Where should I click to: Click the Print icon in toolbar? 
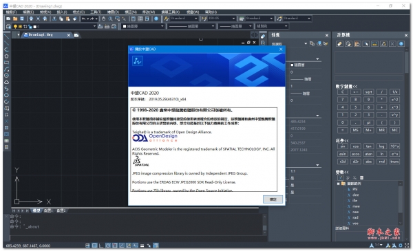(x=32, y=19)
